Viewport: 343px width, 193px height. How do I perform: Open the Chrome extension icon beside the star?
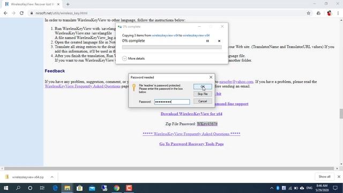318,13
